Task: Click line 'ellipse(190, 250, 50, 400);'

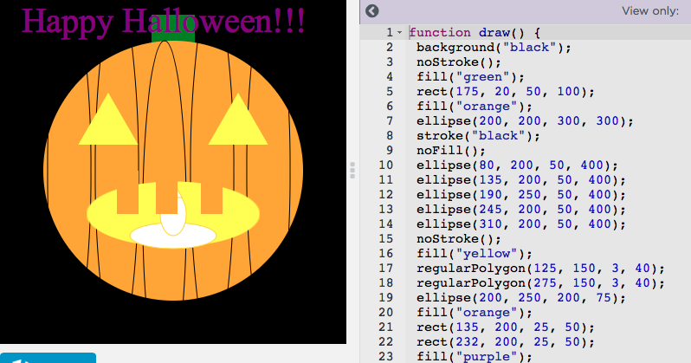Action: tap(521, 195)
